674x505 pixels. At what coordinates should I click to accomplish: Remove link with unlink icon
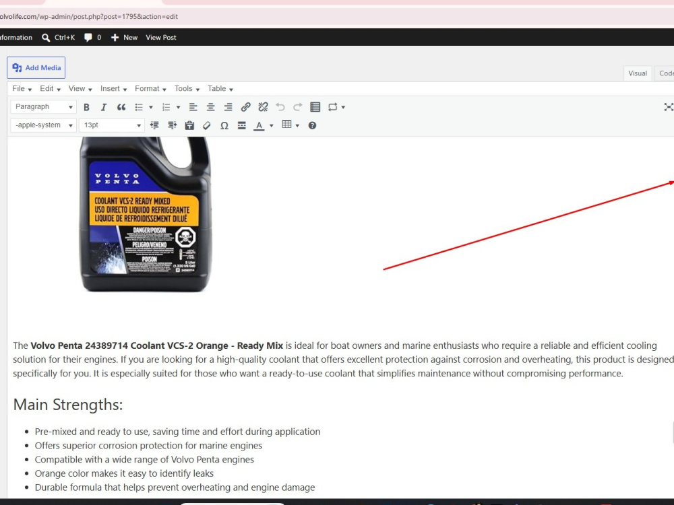tap(263, 107)
